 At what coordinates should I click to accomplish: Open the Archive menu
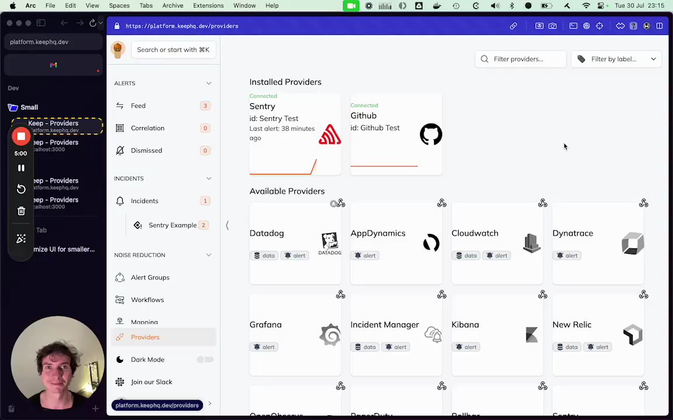click(172, 6)
